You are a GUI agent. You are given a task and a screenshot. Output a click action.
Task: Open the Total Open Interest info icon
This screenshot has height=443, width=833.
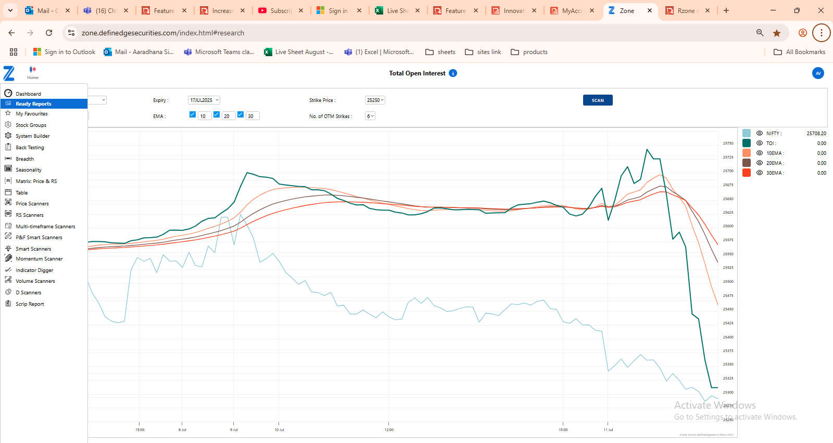[x=453, y=73]
